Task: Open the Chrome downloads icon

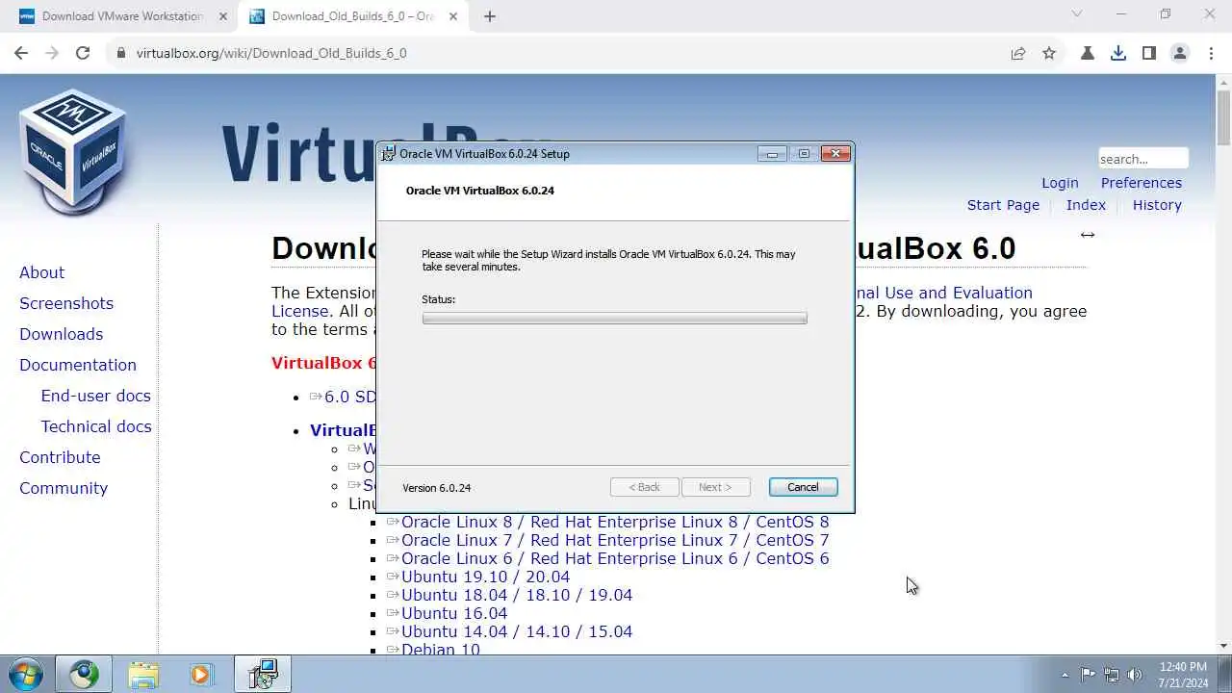Action: coord(1118,53)
